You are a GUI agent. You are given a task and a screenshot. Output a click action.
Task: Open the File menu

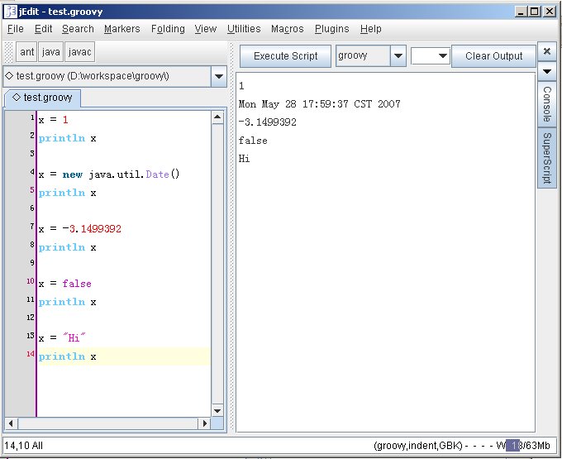coord(16,29)
